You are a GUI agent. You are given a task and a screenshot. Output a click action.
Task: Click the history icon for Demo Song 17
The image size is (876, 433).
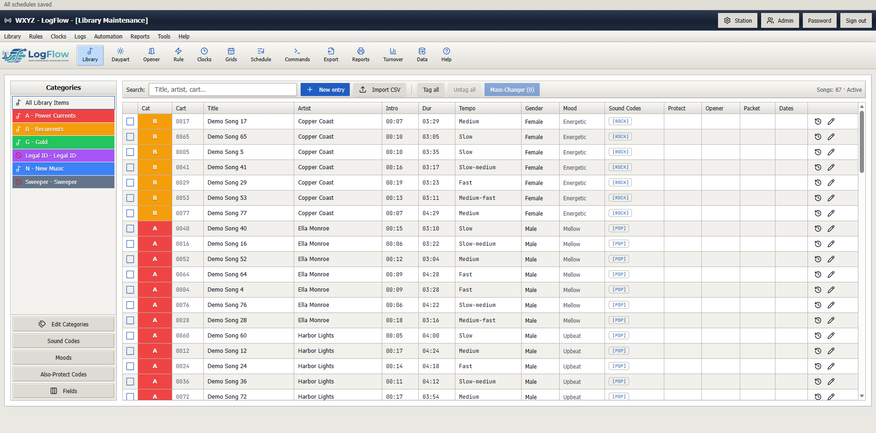[x=818, y=121]
